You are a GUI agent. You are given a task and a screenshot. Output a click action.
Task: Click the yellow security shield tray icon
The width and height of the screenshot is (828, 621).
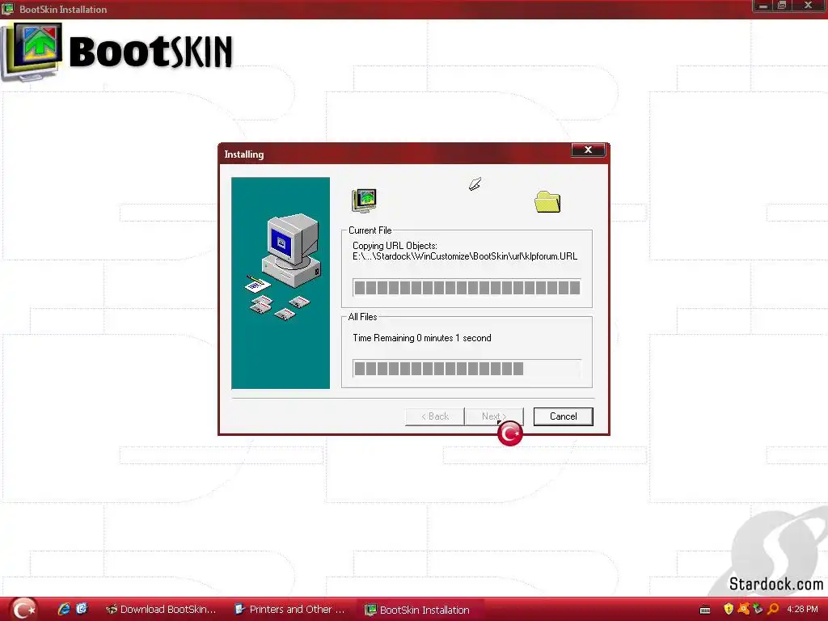coord(729,609)
